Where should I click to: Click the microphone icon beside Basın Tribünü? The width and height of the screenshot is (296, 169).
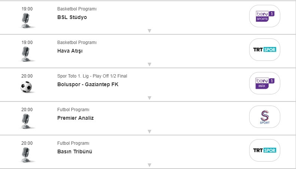pos(26,154)
